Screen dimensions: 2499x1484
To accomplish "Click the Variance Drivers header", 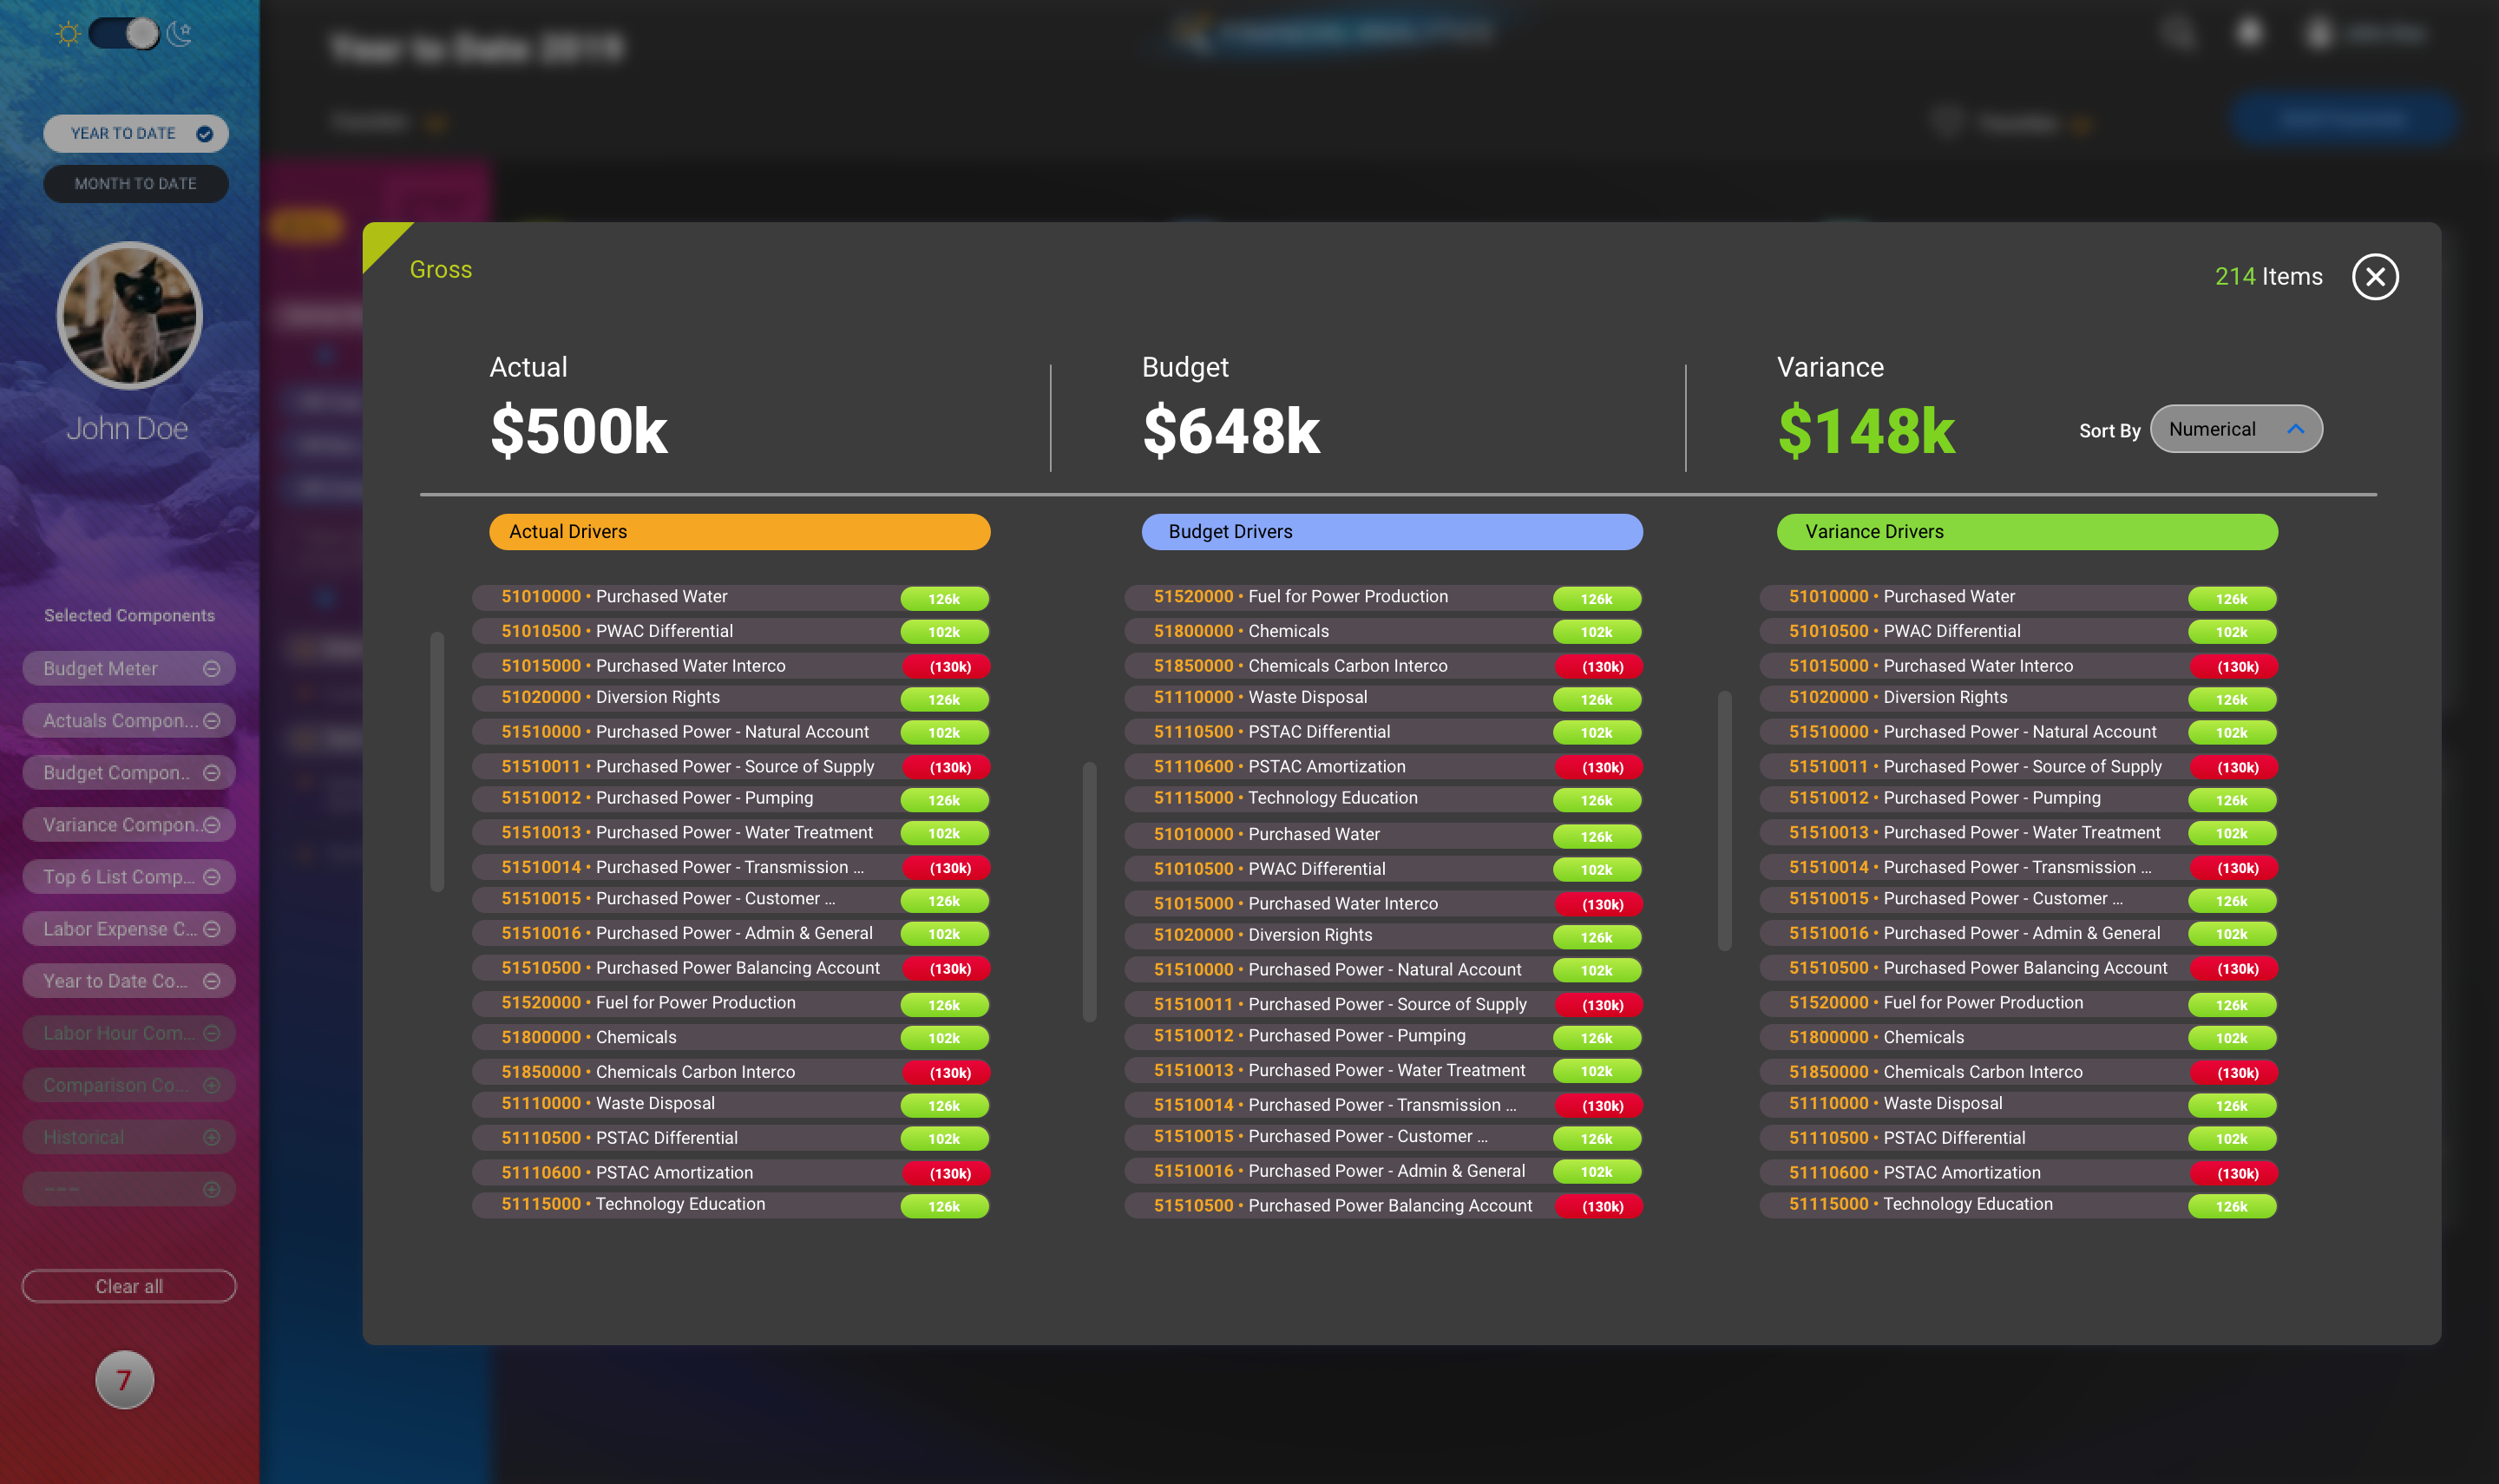I will [x=2026, y=532].
